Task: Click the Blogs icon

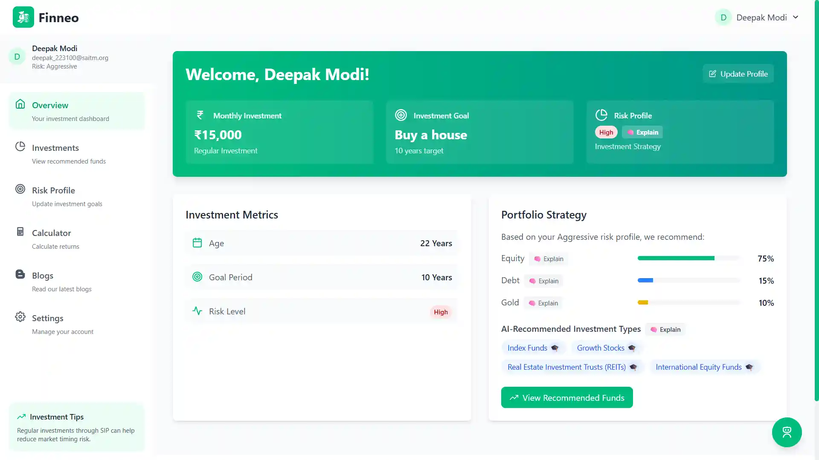Action: (20, 274)
